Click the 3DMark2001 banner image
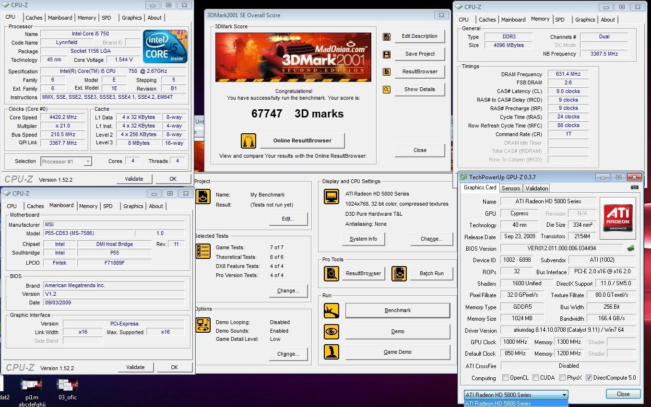Image resolution: width=651 pixels, height=407 pixels. coord(293,57)
